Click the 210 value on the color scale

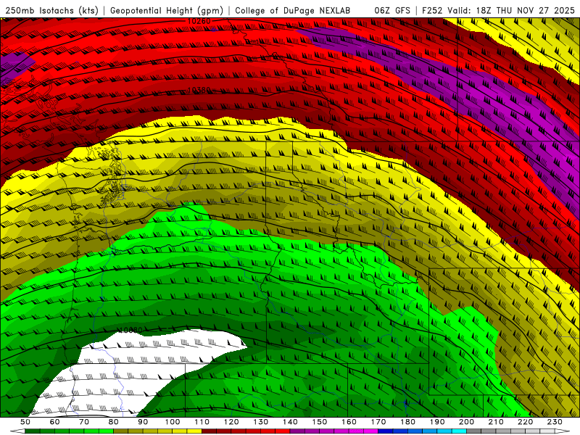496,422
